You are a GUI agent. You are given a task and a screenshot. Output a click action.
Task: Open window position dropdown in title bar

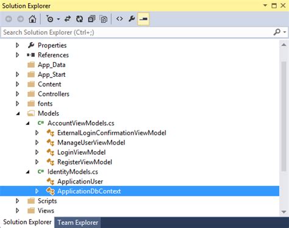[x=265, y=5]
